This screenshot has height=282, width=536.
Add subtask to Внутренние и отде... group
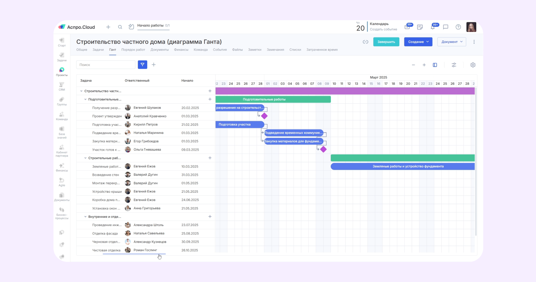[x=210, y=217]
